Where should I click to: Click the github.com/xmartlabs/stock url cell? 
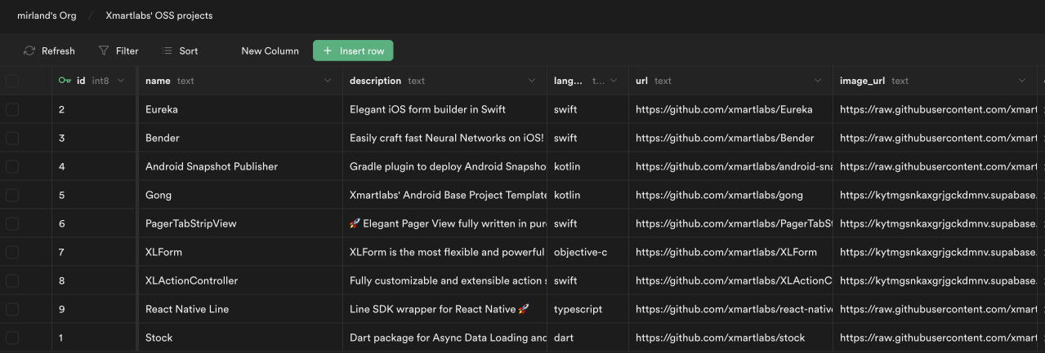[x=730, y=338]
